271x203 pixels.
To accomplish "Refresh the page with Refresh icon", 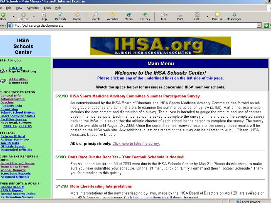I will tap(60, 15).
